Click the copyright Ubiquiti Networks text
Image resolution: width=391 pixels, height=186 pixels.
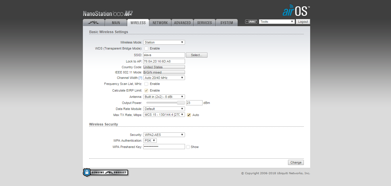pos(276,173)
